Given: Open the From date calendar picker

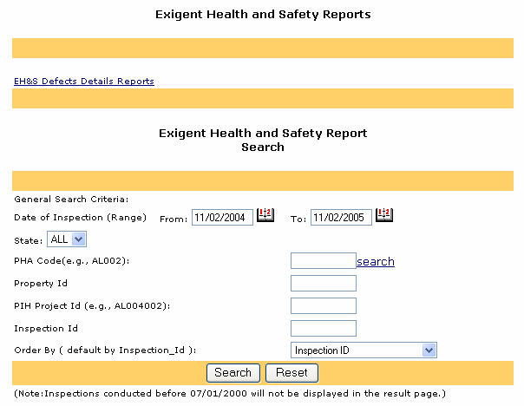Looking at the screenshot, I should point(265,216).
